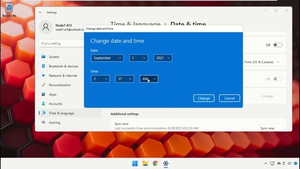Click the Settings gear on taskbar

[165, 163]
